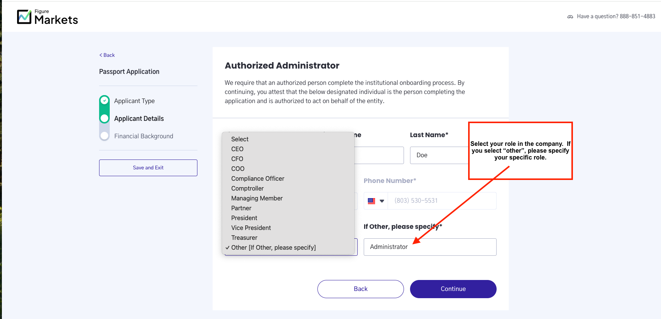Open the phone country code dropdown arrow

tap(382, 201)
